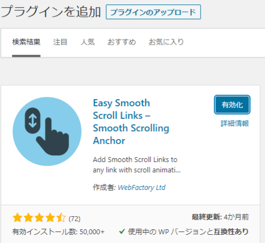This screenshot has width=265, height=243.
Task: Click the half-filled fifth rating star
Action: pos(61,218)
